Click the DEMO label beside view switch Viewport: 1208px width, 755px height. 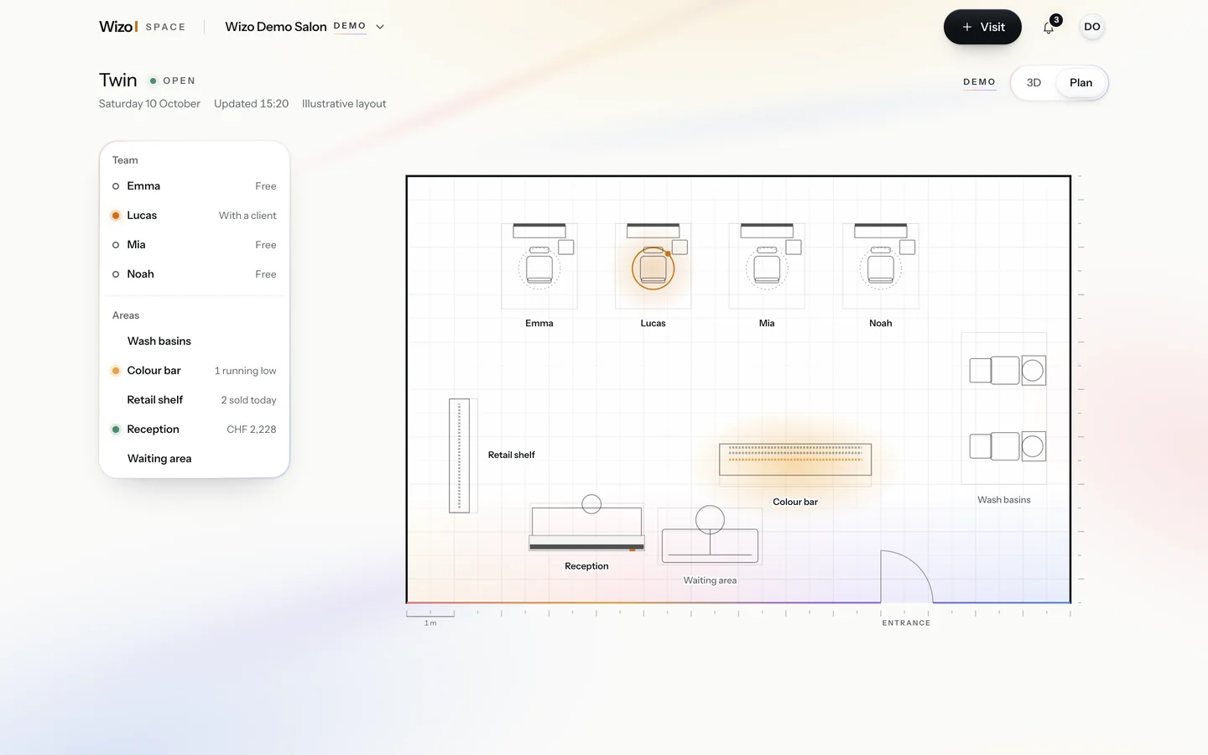point(979,82)
